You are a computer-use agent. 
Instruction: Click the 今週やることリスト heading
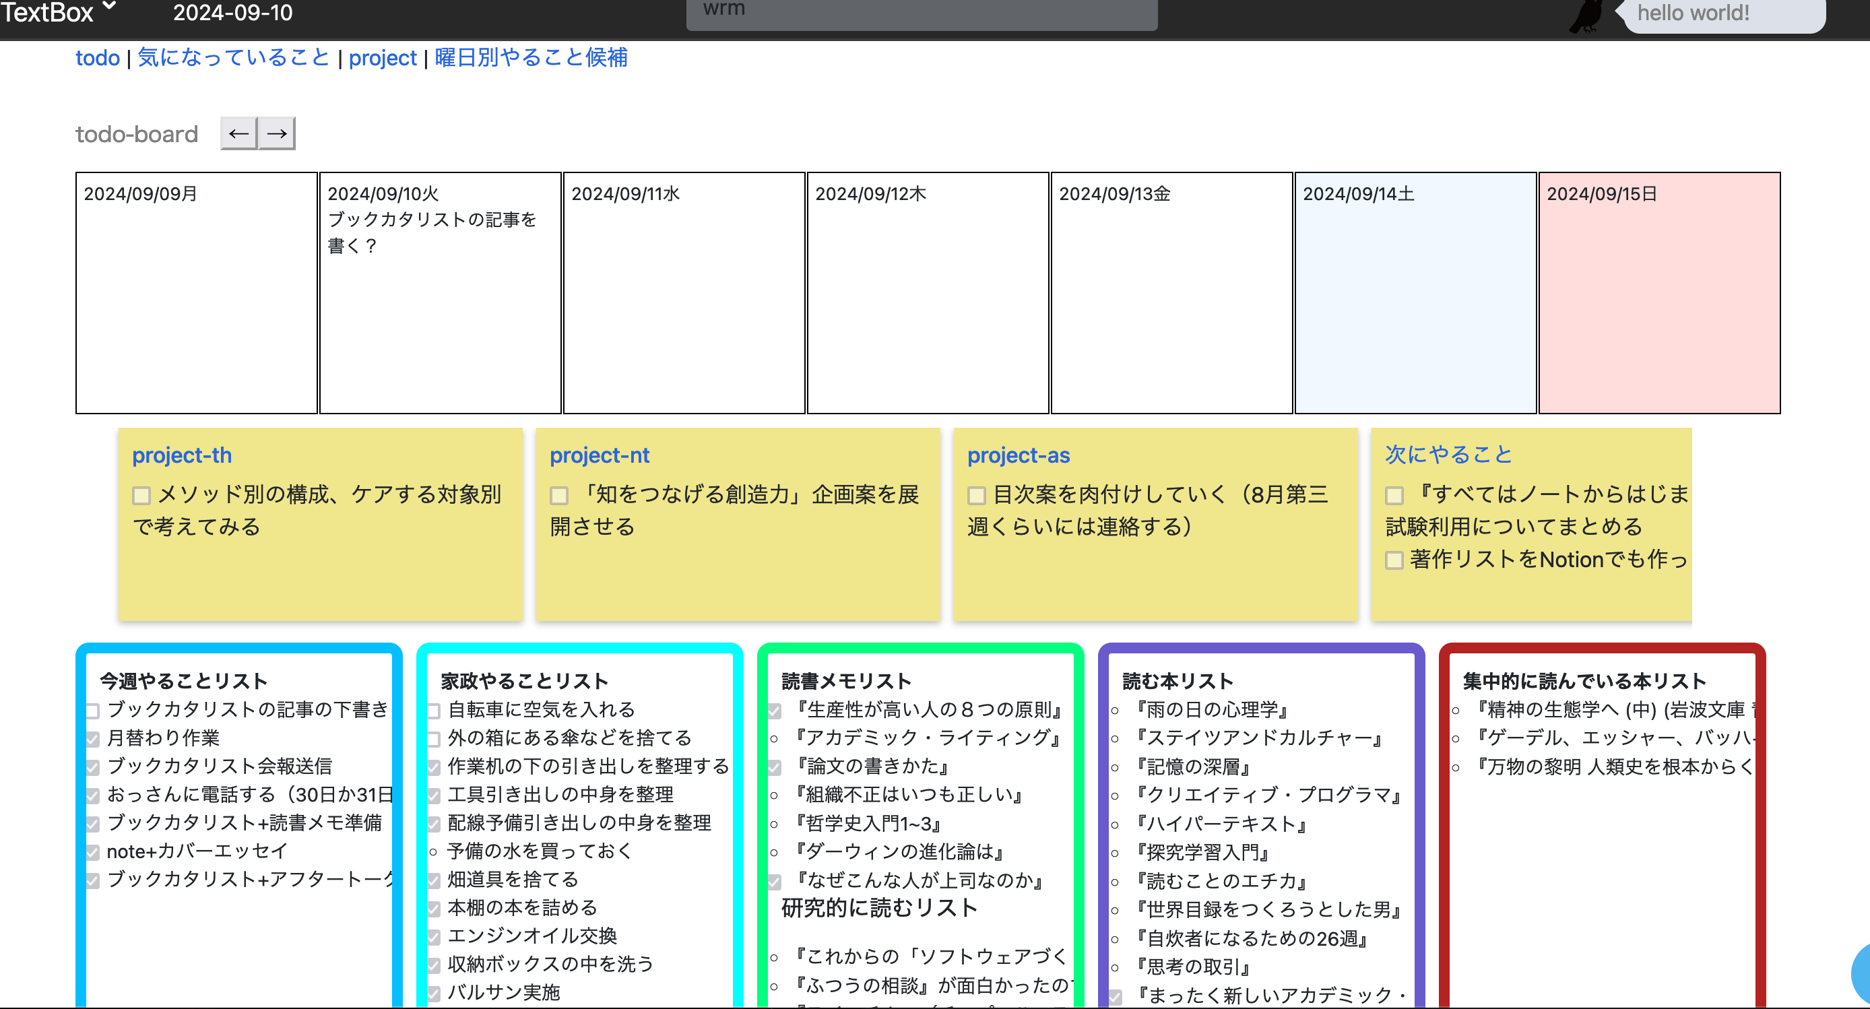click(x=184, y=681)
